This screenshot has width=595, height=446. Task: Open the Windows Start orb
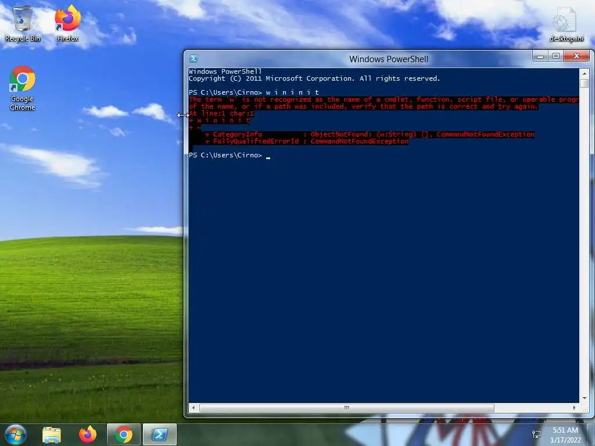point(15,434)
